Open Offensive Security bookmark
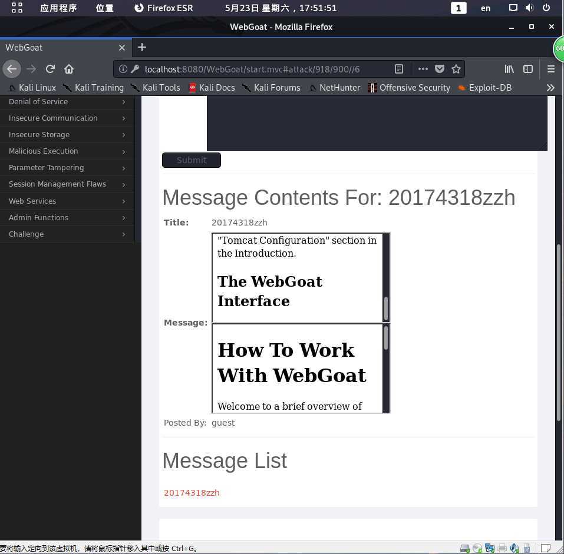The width and height of the screenshot is (564, 554). [410, 88]
